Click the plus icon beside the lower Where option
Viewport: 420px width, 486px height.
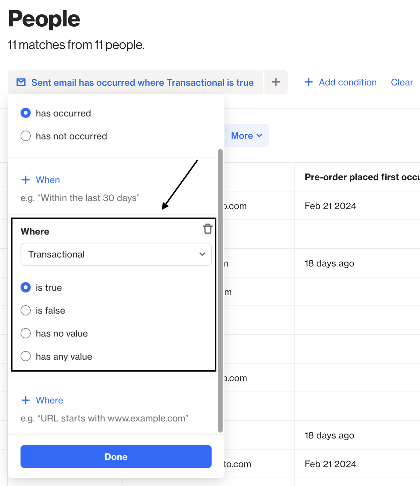click(x=26, y=400)
